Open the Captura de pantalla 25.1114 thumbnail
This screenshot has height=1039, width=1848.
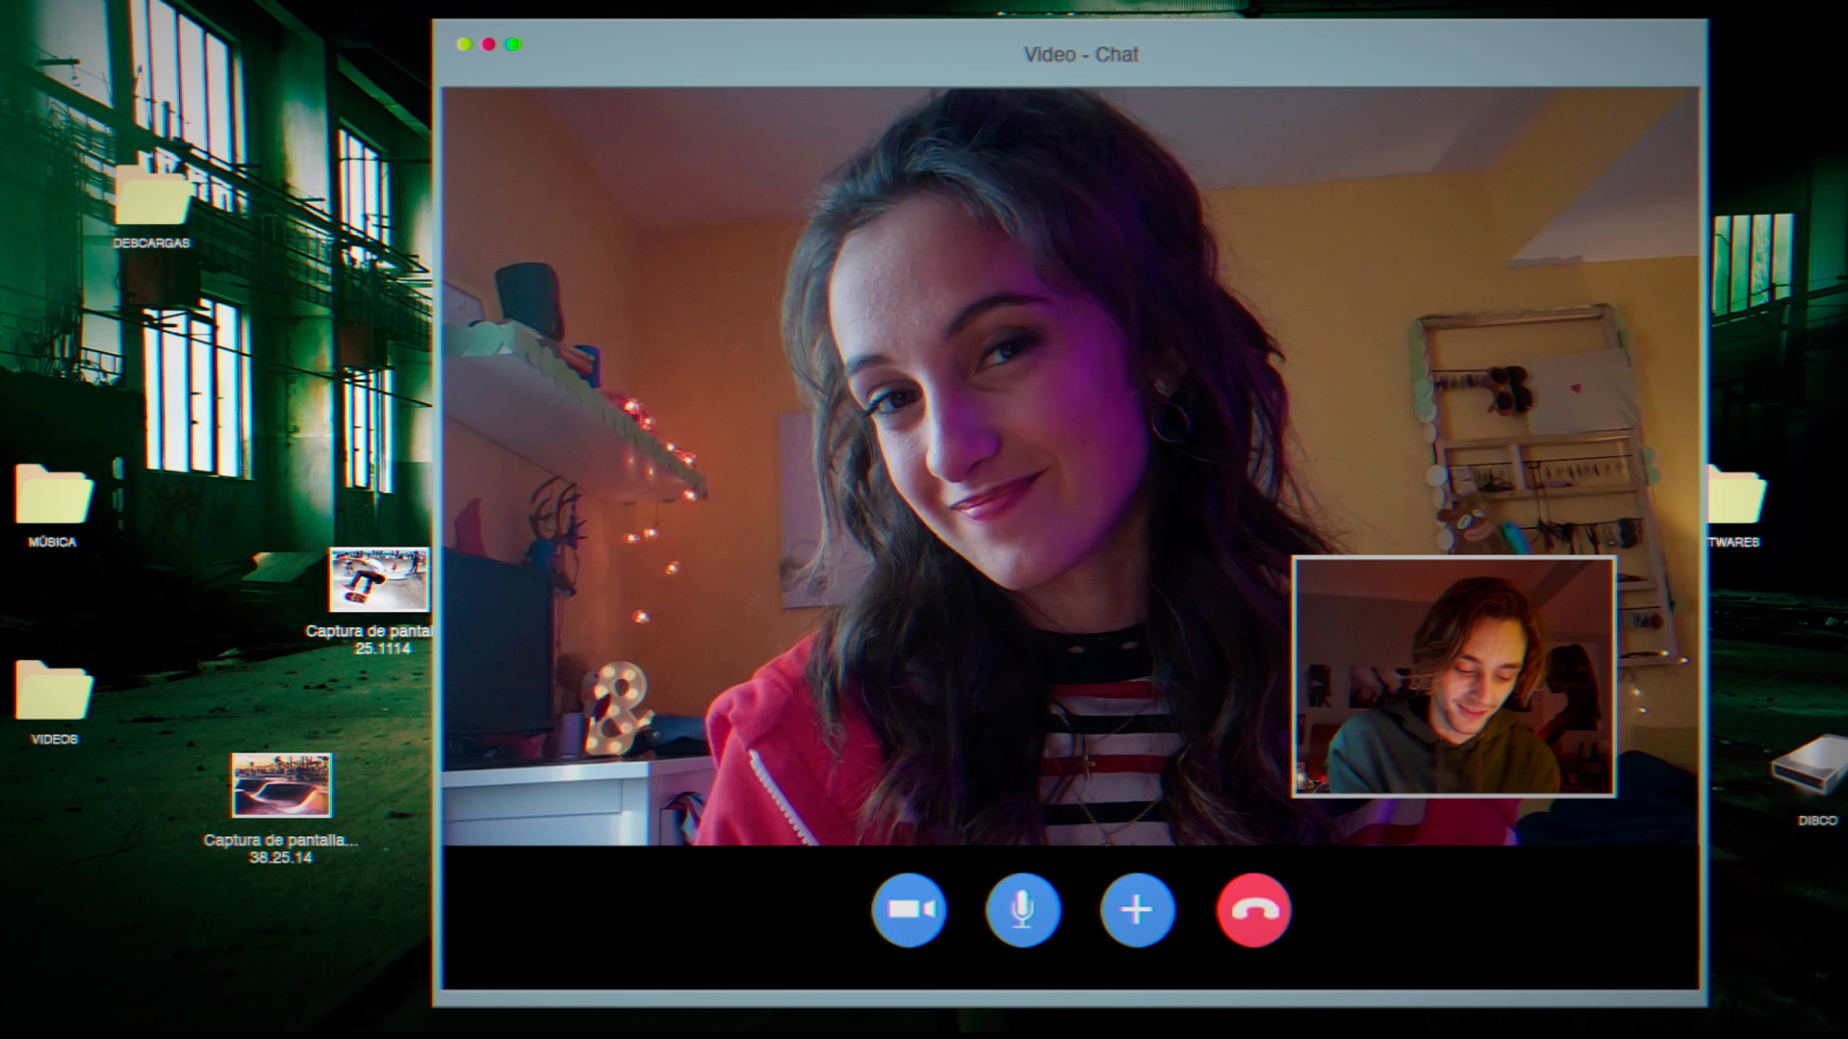click(x=378, y=579)
